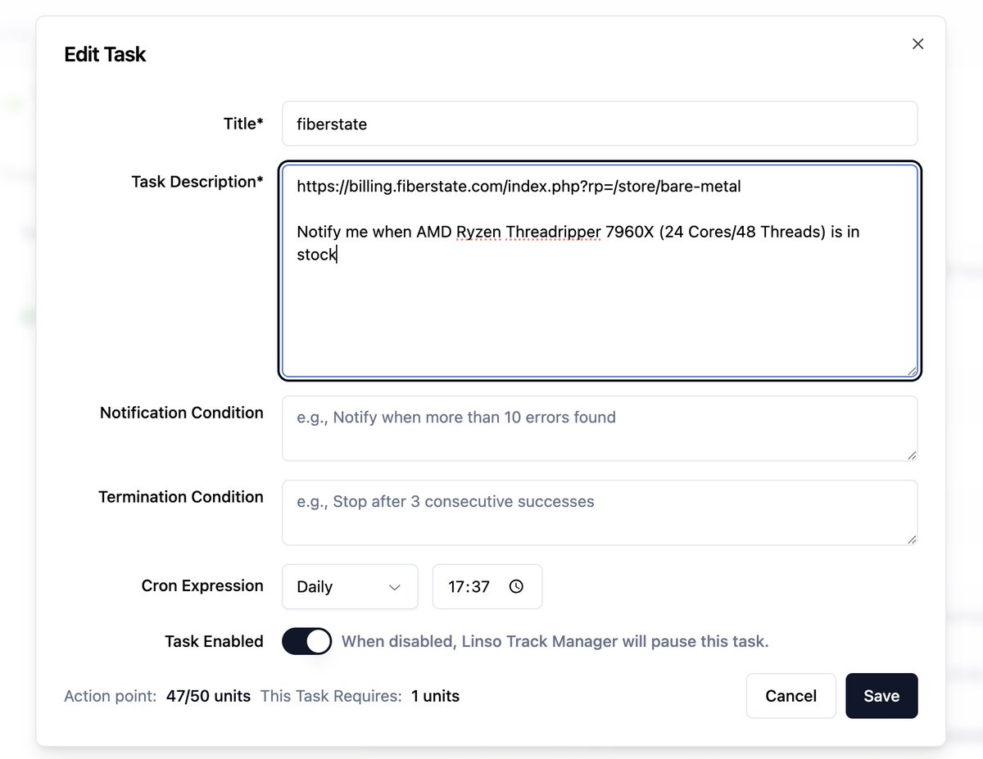This screenshot has width=983, height=759.
Task: Click the '1 units' task requirement value
Action: [x=435, y=697]
